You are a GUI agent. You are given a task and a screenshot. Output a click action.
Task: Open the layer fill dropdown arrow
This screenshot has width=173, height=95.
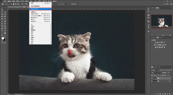point(171,75)
